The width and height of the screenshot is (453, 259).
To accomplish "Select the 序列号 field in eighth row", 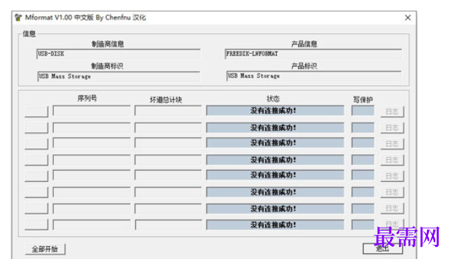I will pos(91,225).
